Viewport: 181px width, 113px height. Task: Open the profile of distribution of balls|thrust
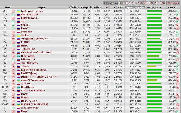(37, 53)
